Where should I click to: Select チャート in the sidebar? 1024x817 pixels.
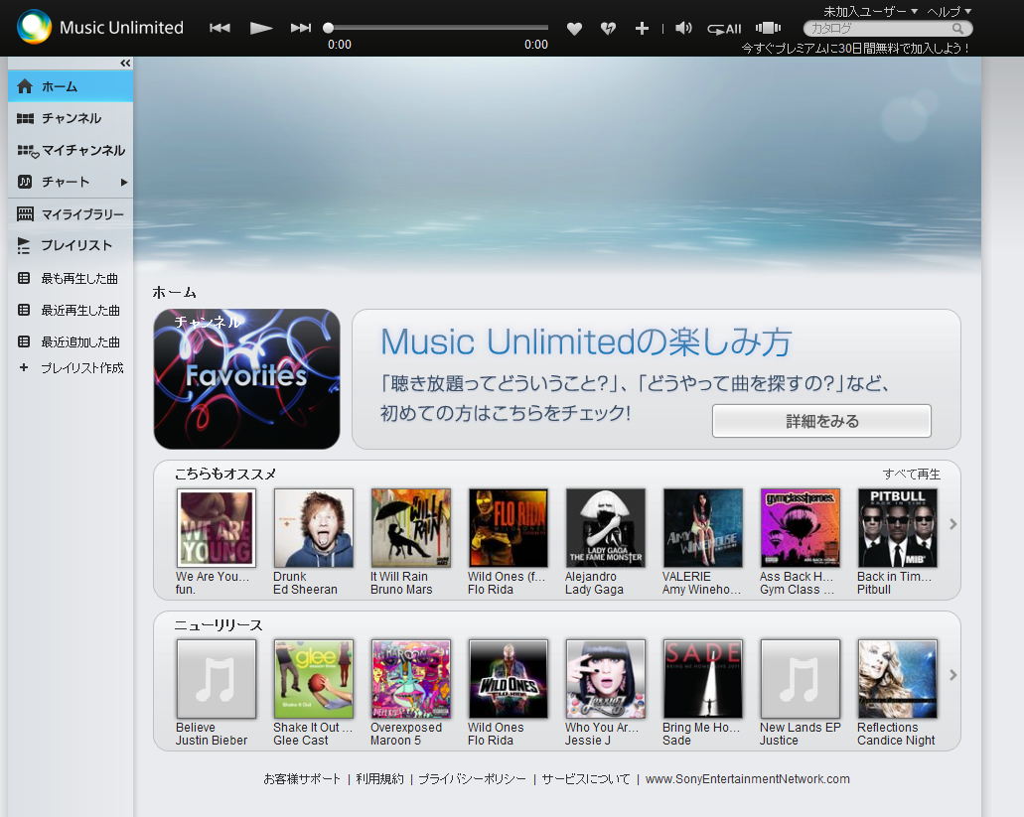(66, 182)
